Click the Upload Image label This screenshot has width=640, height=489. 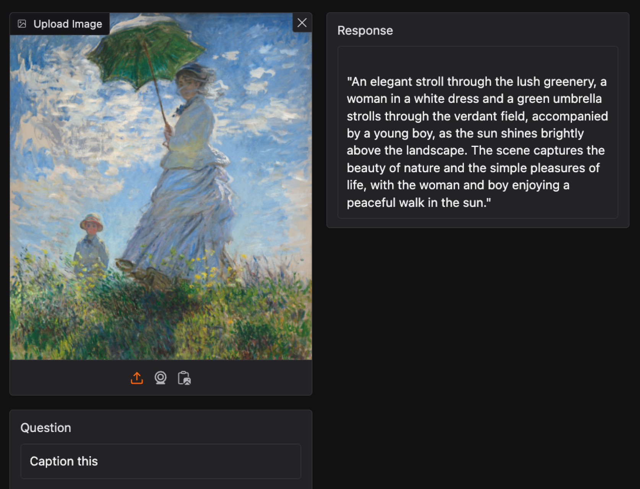pos(68,24)
